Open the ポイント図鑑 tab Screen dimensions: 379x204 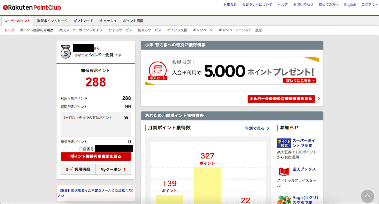(x=133, y=21)
